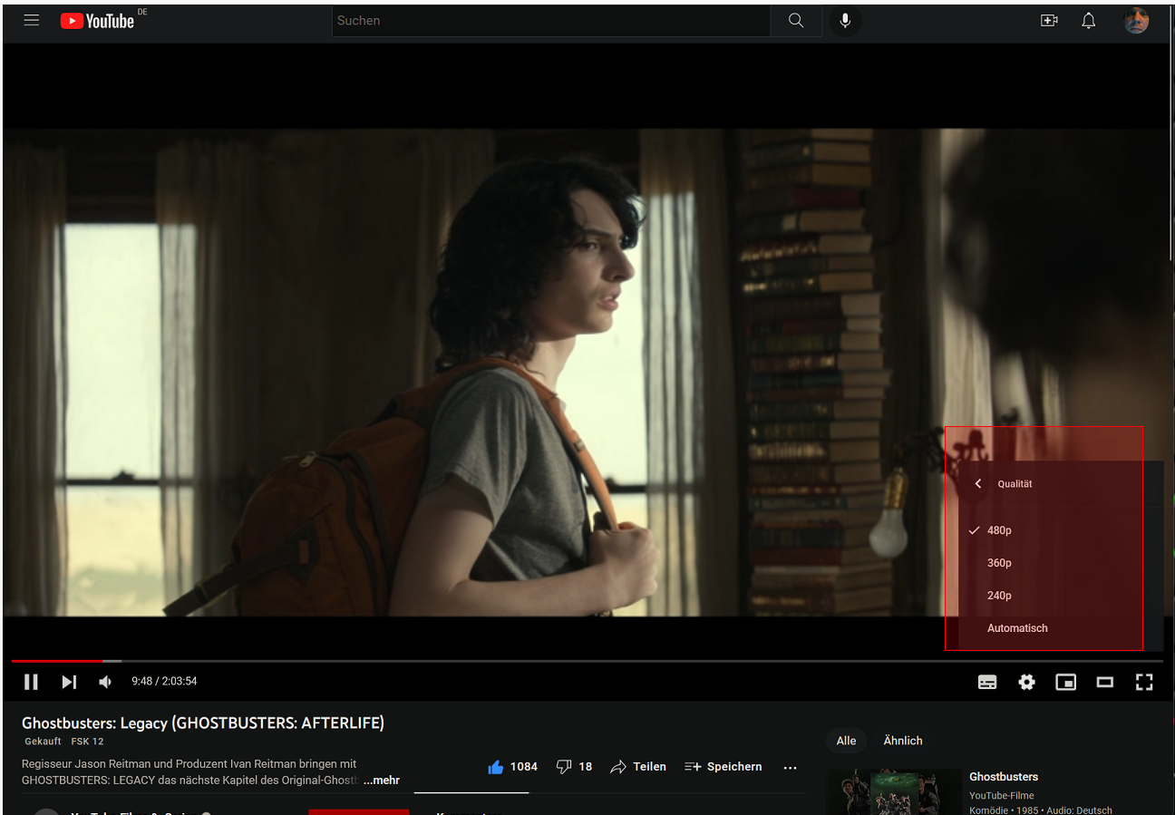The height and width of the screenshot is (815, 1175).
Task: Go to YouTube home via logo
Action: click(98, 20)
